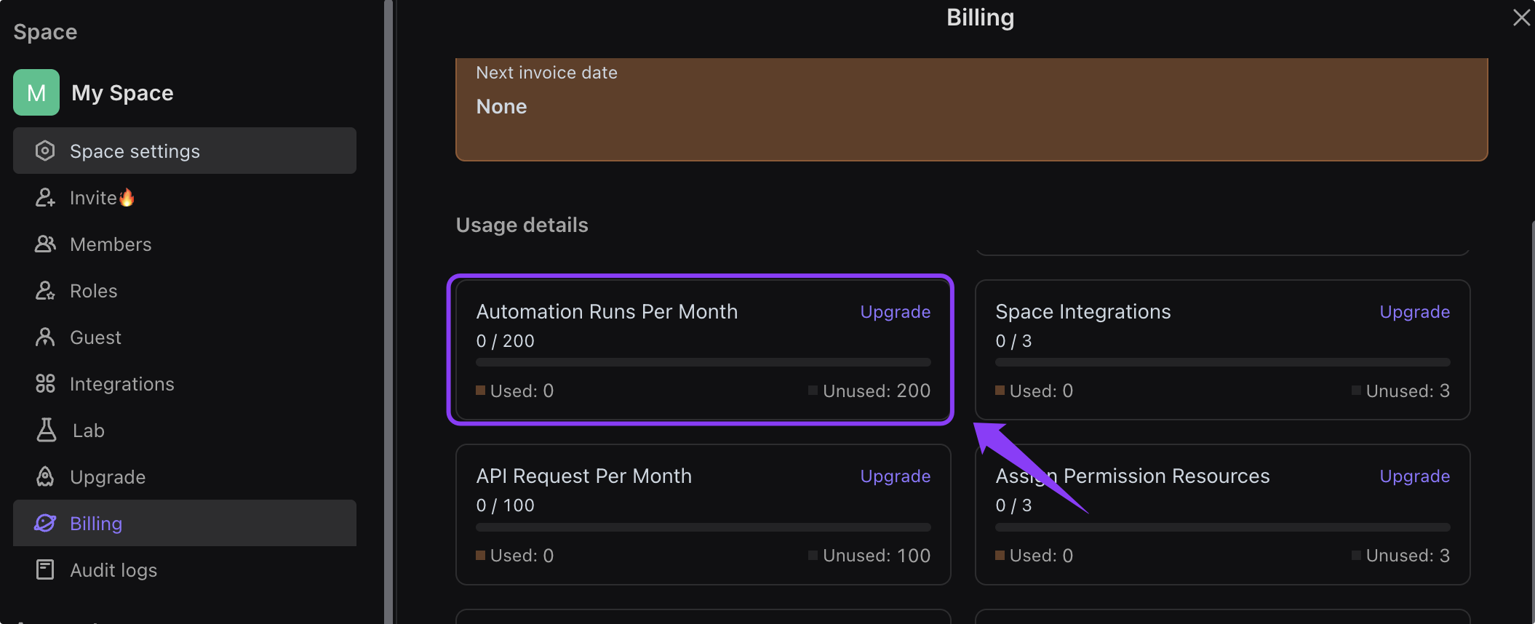Viewport: 1535px width, 624px height.
Task: Open the Audit logs menu item
Action: point(113,570)
